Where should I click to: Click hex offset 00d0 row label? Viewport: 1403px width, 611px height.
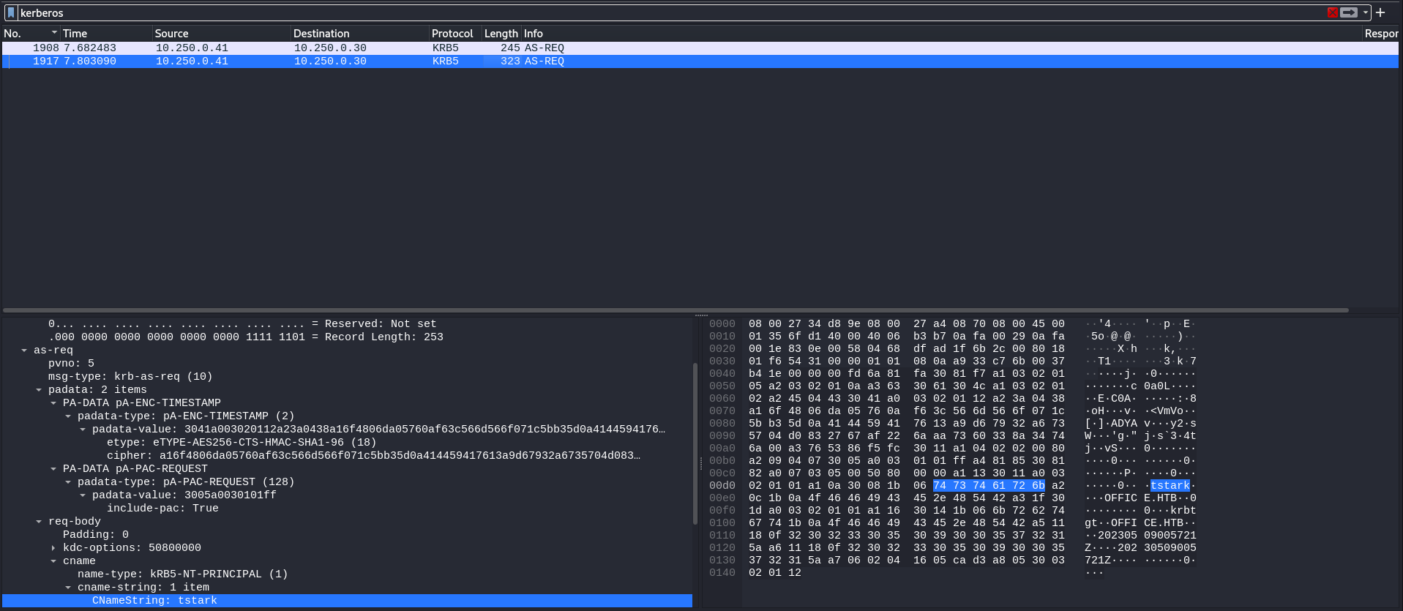pos(722,486)
